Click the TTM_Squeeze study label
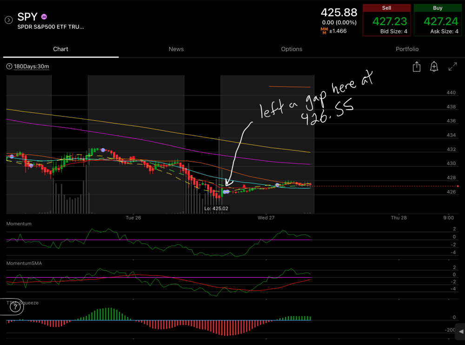465x345 pixels. pyautogui.click(x=22, y=303)
